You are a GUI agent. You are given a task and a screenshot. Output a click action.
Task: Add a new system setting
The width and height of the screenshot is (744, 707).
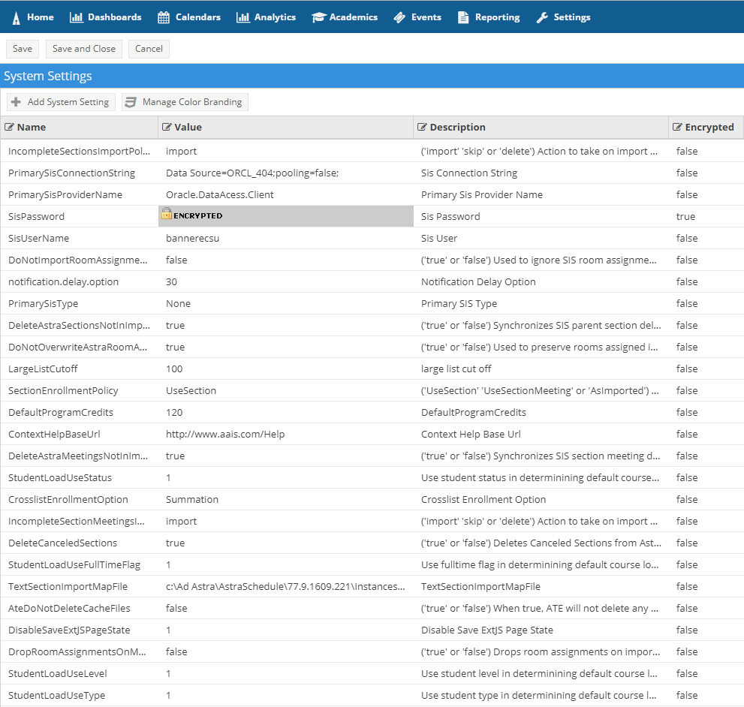point(62,102)
